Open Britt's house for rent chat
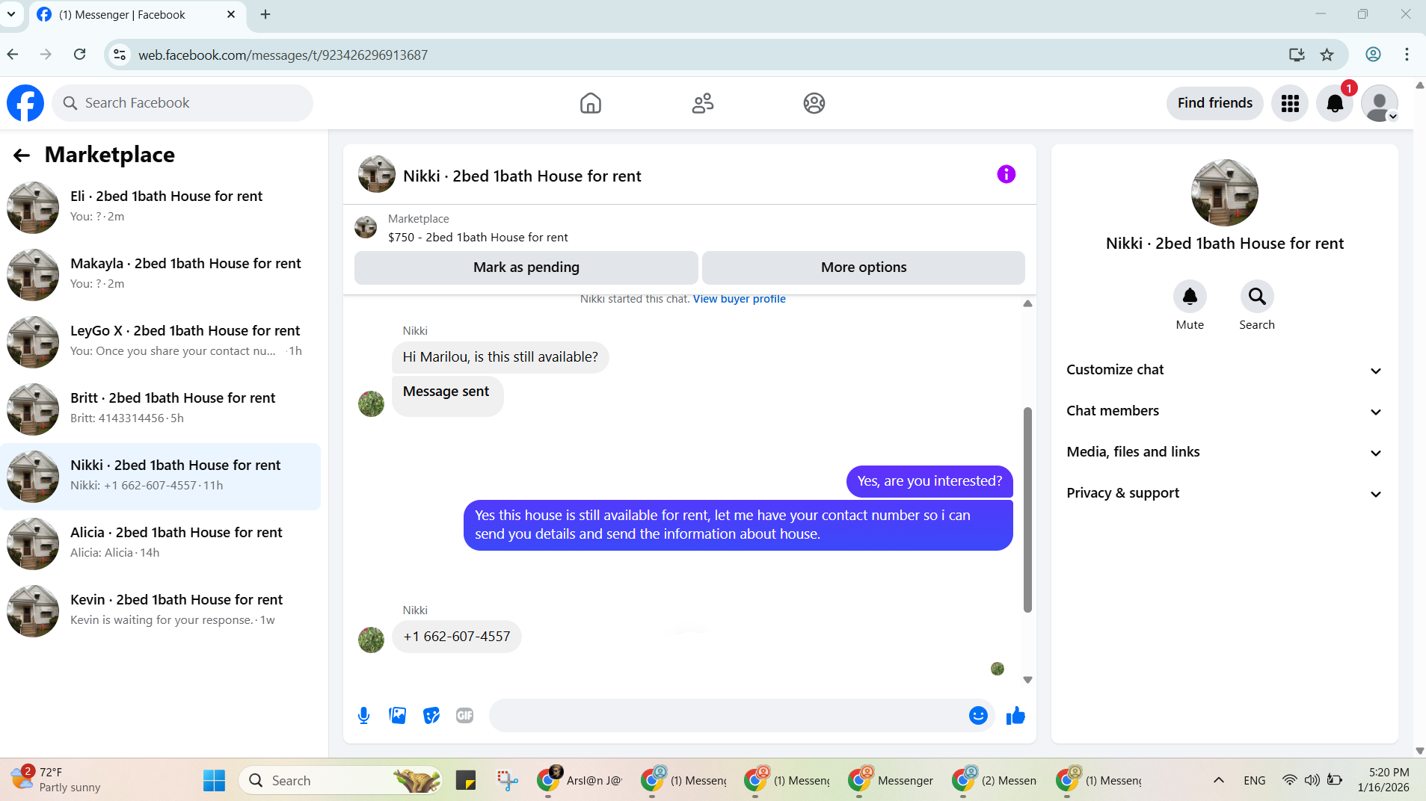The height and width of the screenshot is (801, 1426). click(161, 409)
